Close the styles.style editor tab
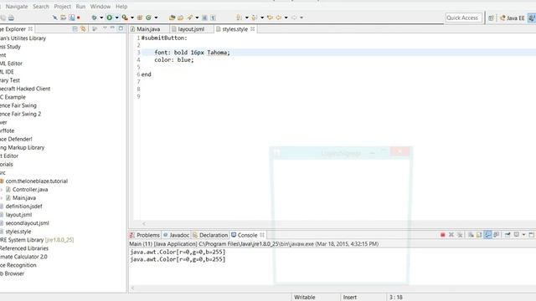This screenshot has height=301, width=536. pyautogui.click(x=253, y=29)
